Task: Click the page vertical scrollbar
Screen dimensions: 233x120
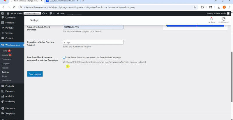Action: click(x=232, y=77)
